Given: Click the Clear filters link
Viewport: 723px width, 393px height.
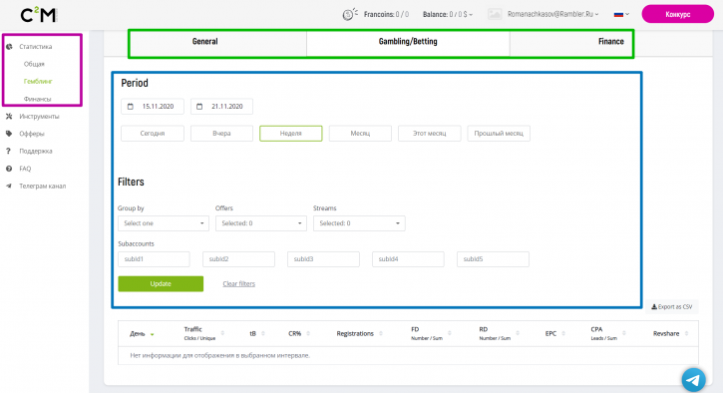Looking at the screenshot, I should pos(239,283).
